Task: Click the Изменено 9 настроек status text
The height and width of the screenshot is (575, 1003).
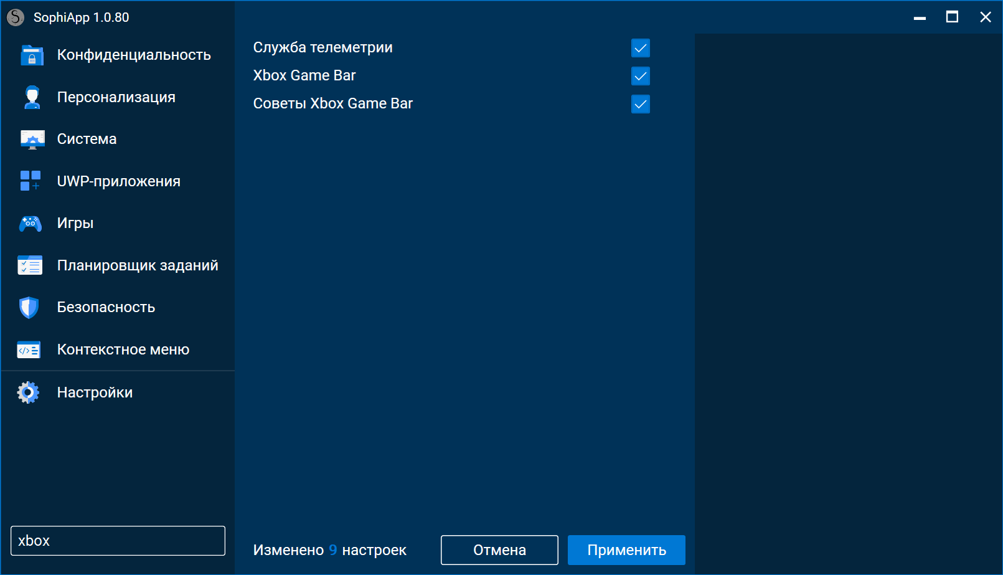Action: coord(330,550)
